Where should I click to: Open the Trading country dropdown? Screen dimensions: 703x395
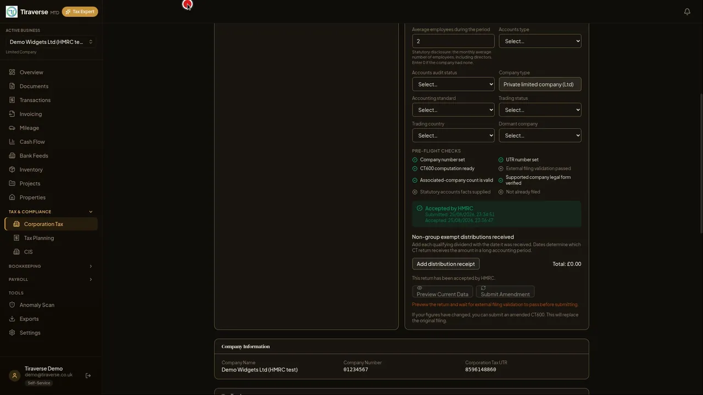point(453,136)
